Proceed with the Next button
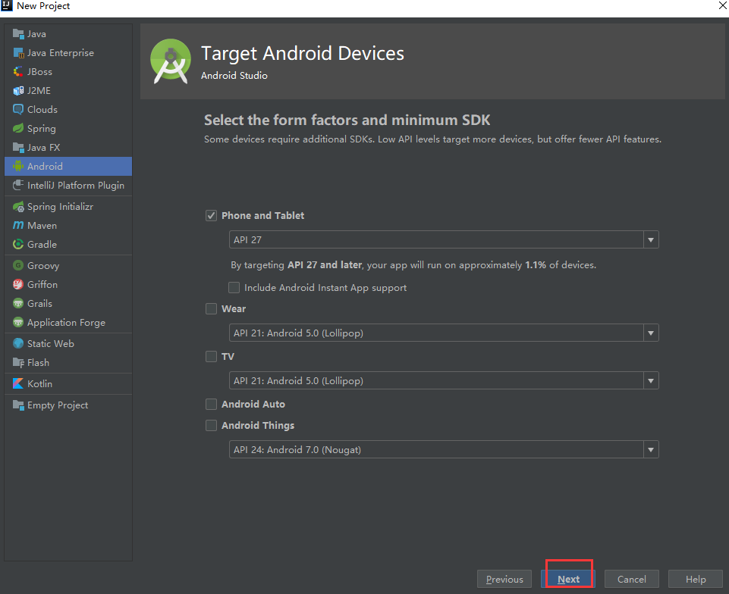Image resolution: width=729 pixels, height=594 pixels. coord(568,579)
